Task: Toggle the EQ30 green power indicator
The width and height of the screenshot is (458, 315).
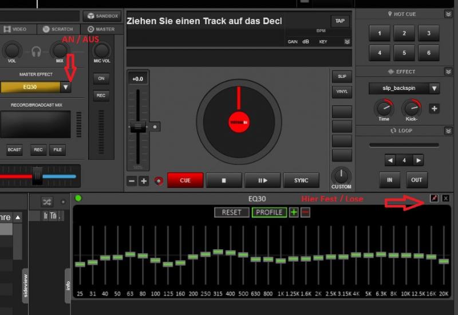Action: point(78,198)
